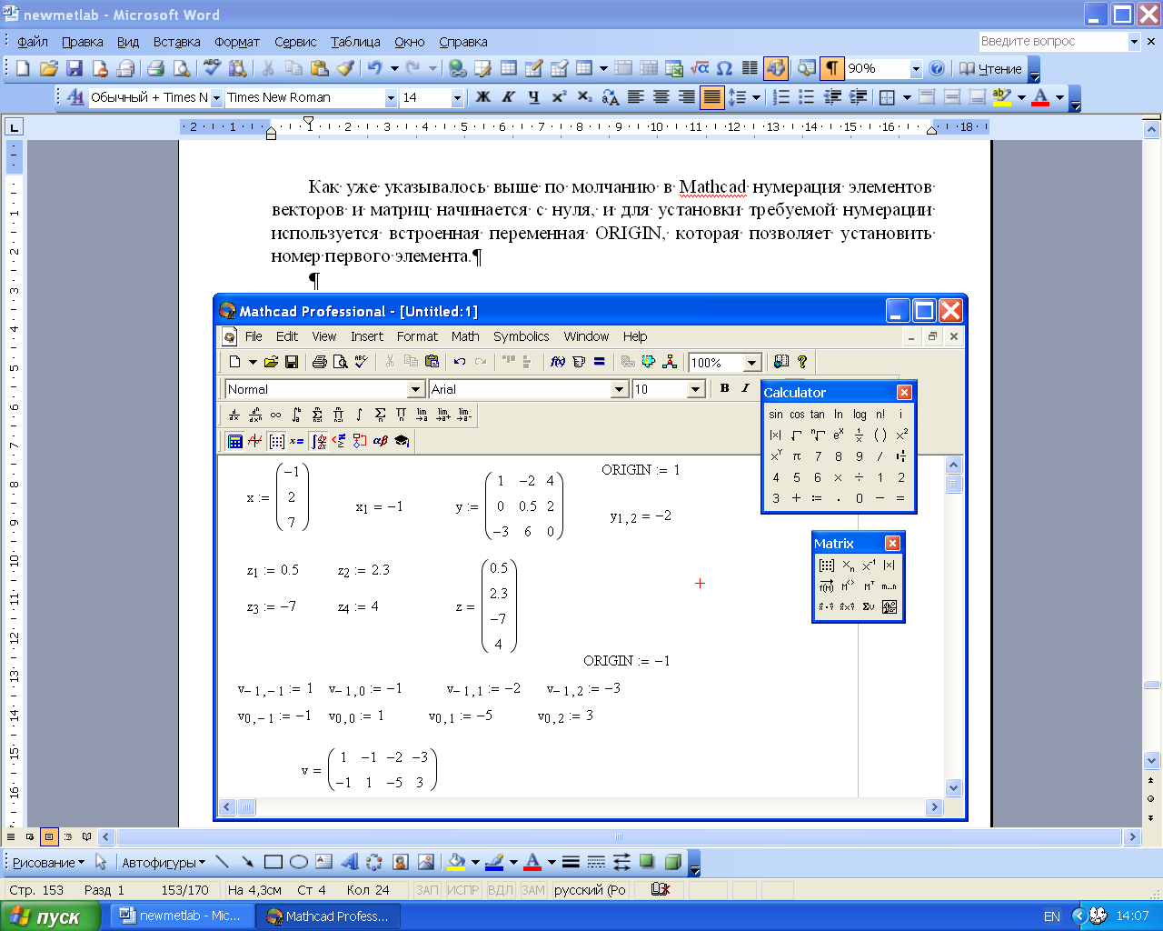The image size is (1163, 931).
Task: Open Word Help question mark icon
Action: [937, 68]
